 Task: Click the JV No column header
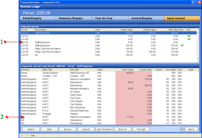tap(28, 30)
